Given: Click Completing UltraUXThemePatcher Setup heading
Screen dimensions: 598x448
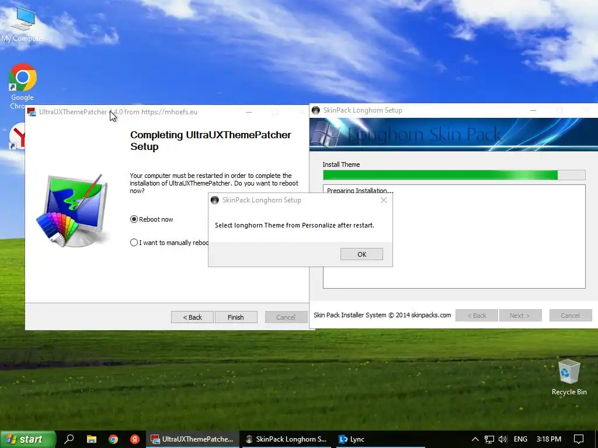Looking at the screenshot, I should 210,141.
